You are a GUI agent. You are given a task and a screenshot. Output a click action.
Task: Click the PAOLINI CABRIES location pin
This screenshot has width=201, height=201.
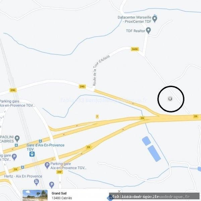pyautogui.click(x=17, y=139)
